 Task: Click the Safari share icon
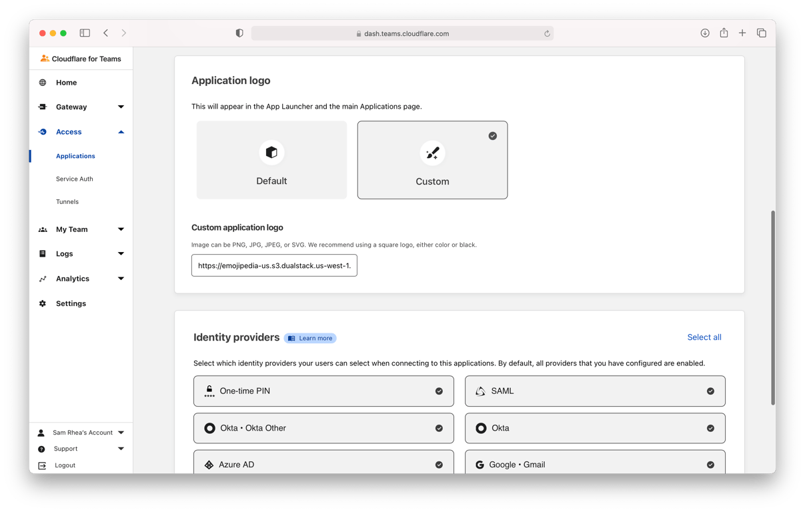click(724, 33)
